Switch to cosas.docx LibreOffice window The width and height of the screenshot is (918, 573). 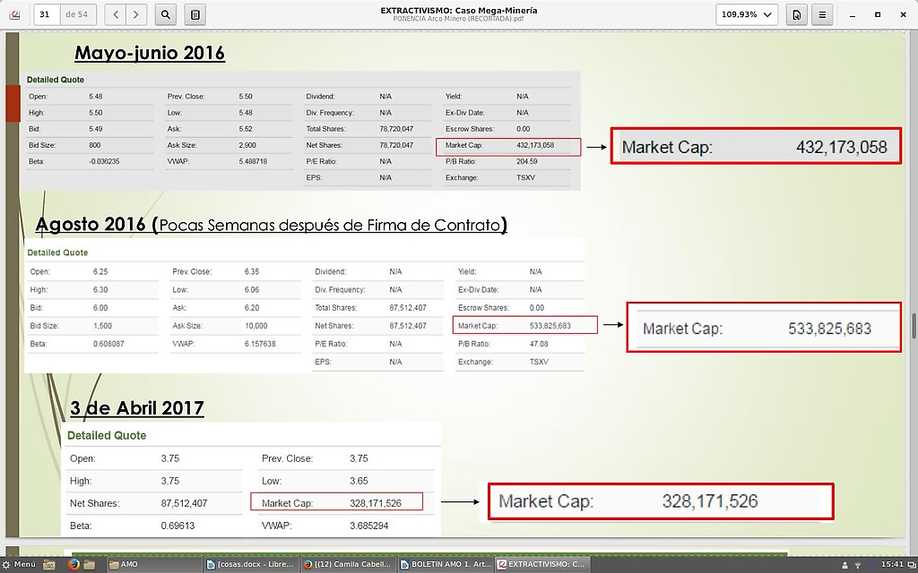(247, 565)
